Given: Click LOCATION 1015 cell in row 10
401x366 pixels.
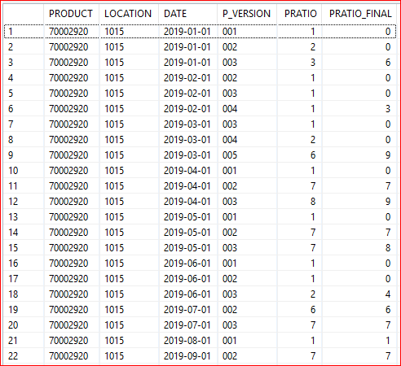Looking at the screenshot, I should [129, 171].
